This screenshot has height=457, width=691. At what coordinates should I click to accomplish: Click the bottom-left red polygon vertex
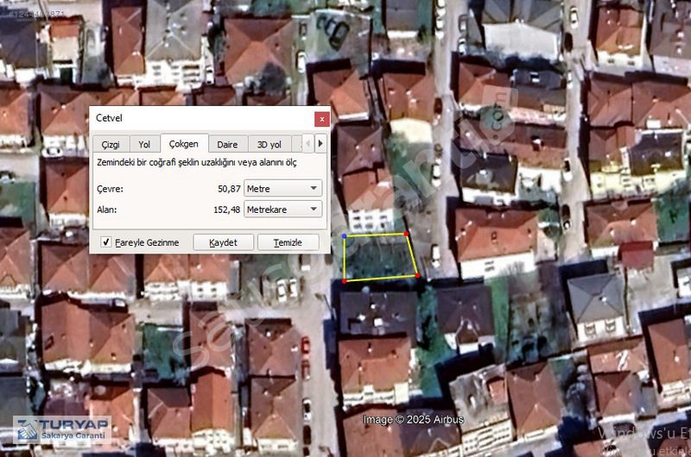[x=345, y=280]
